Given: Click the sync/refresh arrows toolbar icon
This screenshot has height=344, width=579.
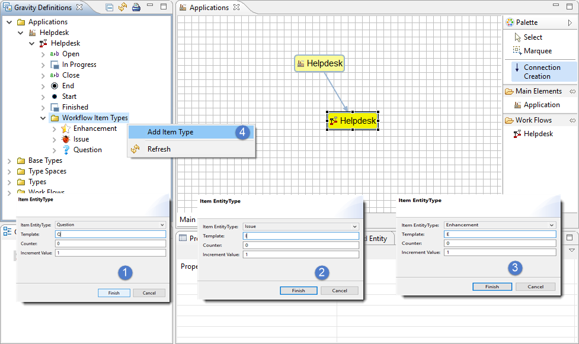Looking at the screenshot, I should 123,8.
